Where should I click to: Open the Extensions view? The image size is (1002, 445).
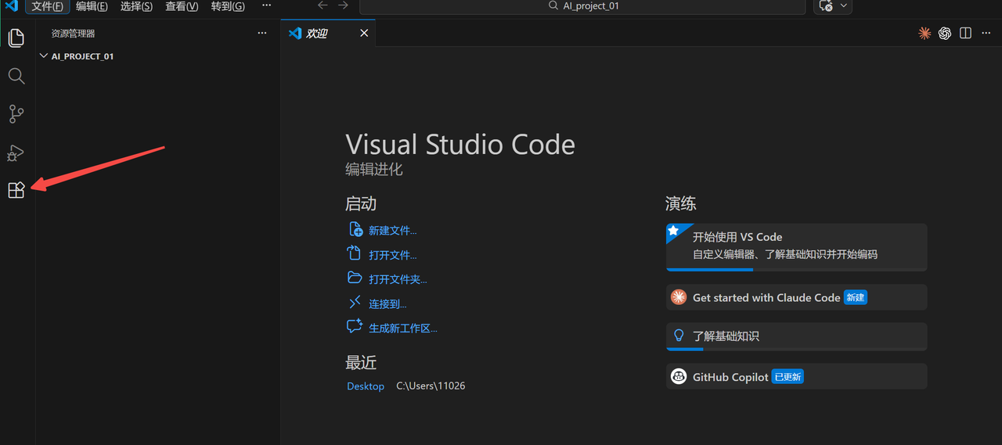coord(16,190)
